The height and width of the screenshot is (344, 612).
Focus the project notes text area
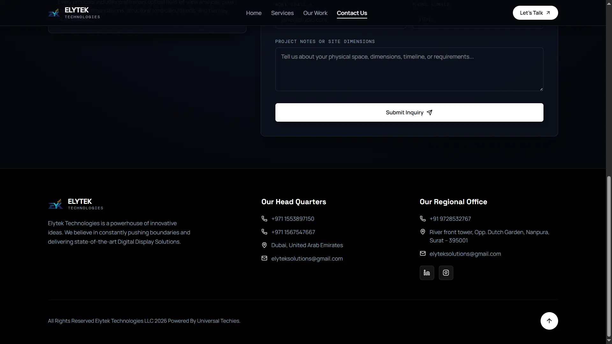coord(409,69)
